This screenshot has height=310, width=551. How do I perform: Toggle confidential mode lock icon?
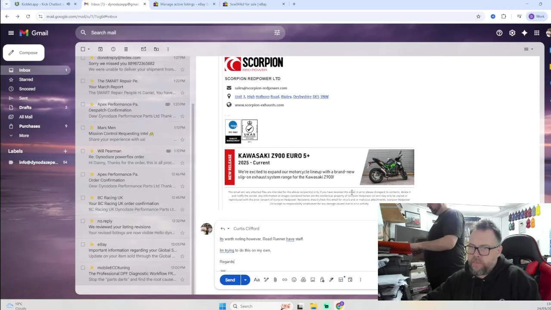pyautogui.click(x=322, y=280)
